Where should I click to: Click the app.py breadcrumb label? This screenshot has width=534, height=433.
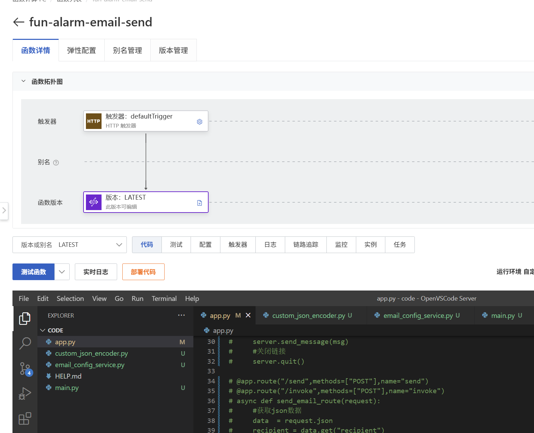(x=223, y=330)
